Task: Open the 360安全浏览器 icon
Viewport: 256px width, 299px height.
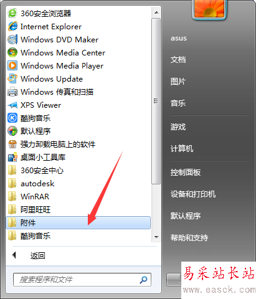Action: point(12,14)
